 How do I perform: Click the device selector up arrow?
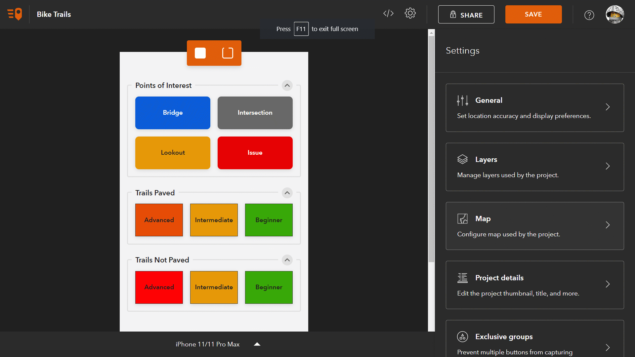(x=257, y=344)
